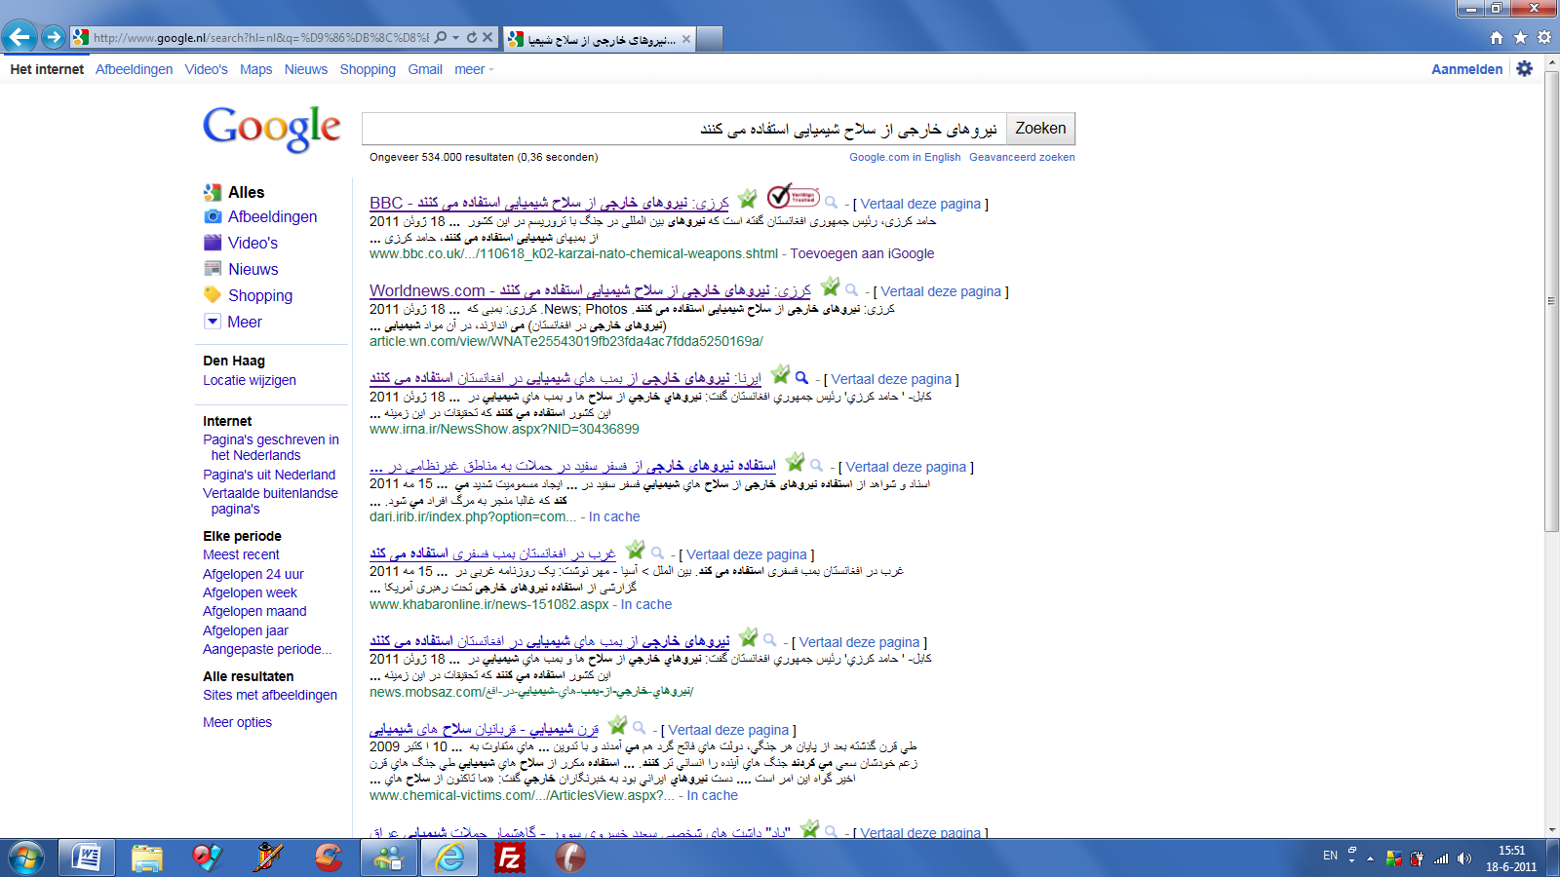Open the browser Tools gear icon

pos(1544,37)
